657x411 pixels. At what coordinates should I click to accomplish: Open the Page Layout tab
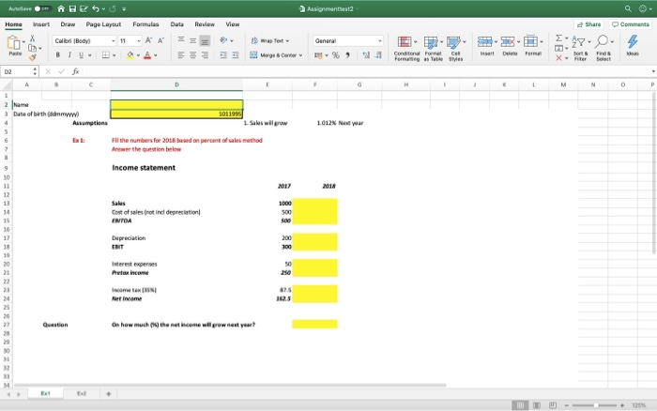[103, 24]
